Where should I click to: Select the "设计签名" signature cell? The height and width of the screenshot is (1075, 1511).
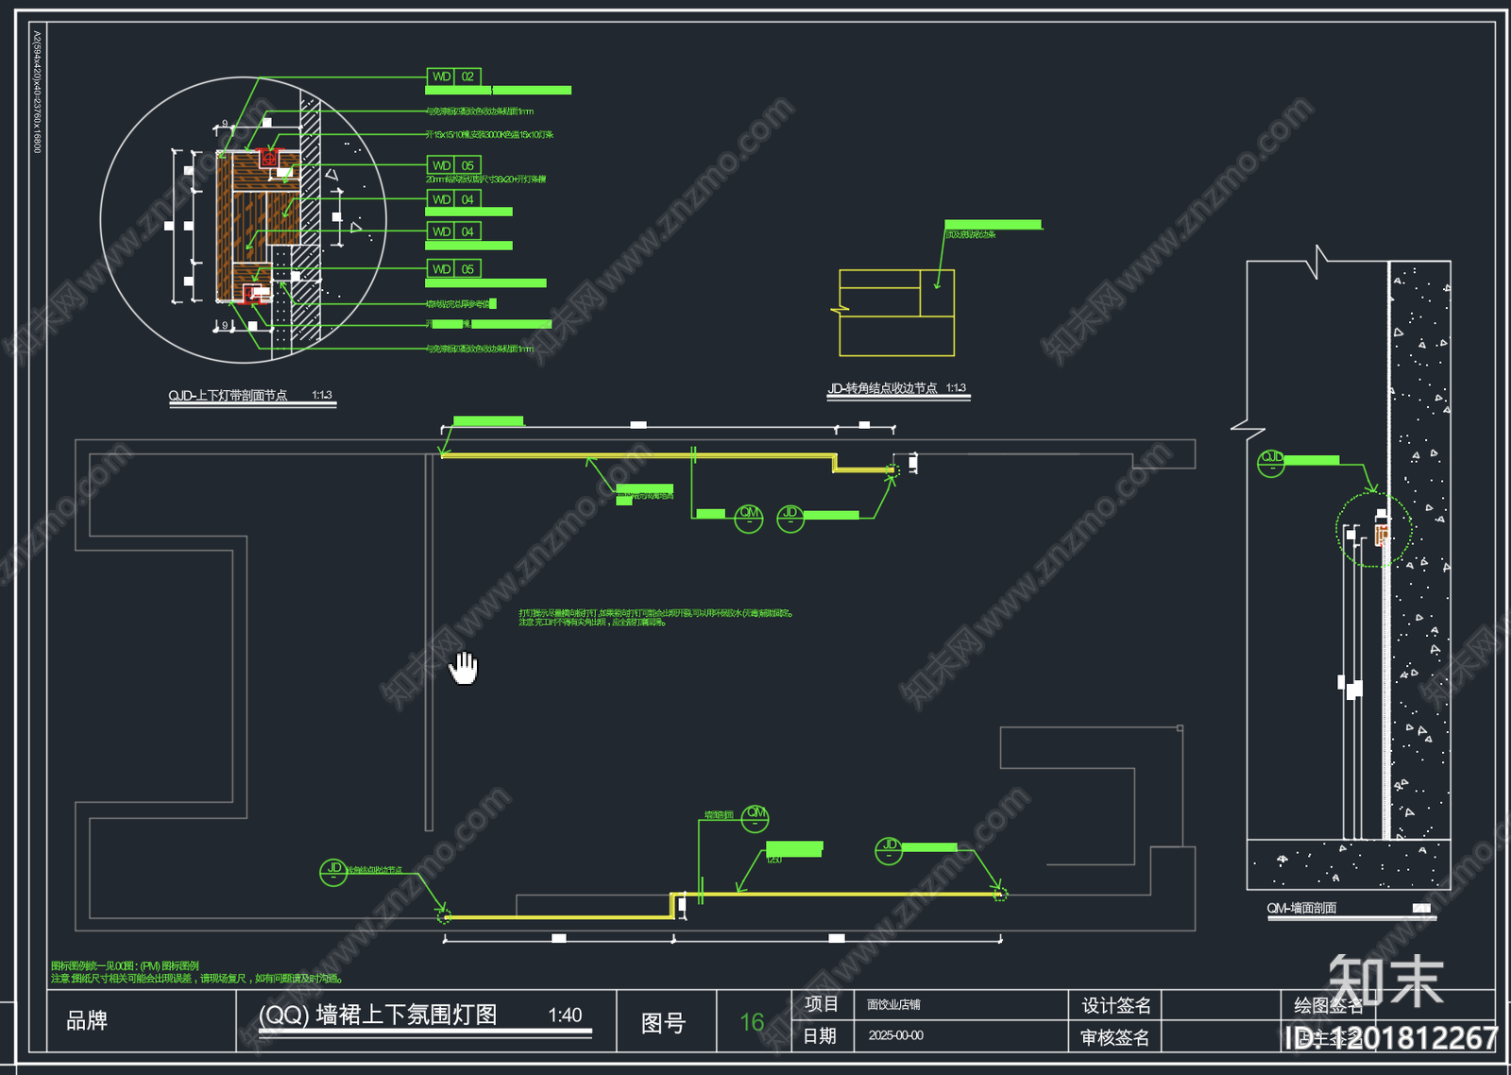(1116, 1006)
